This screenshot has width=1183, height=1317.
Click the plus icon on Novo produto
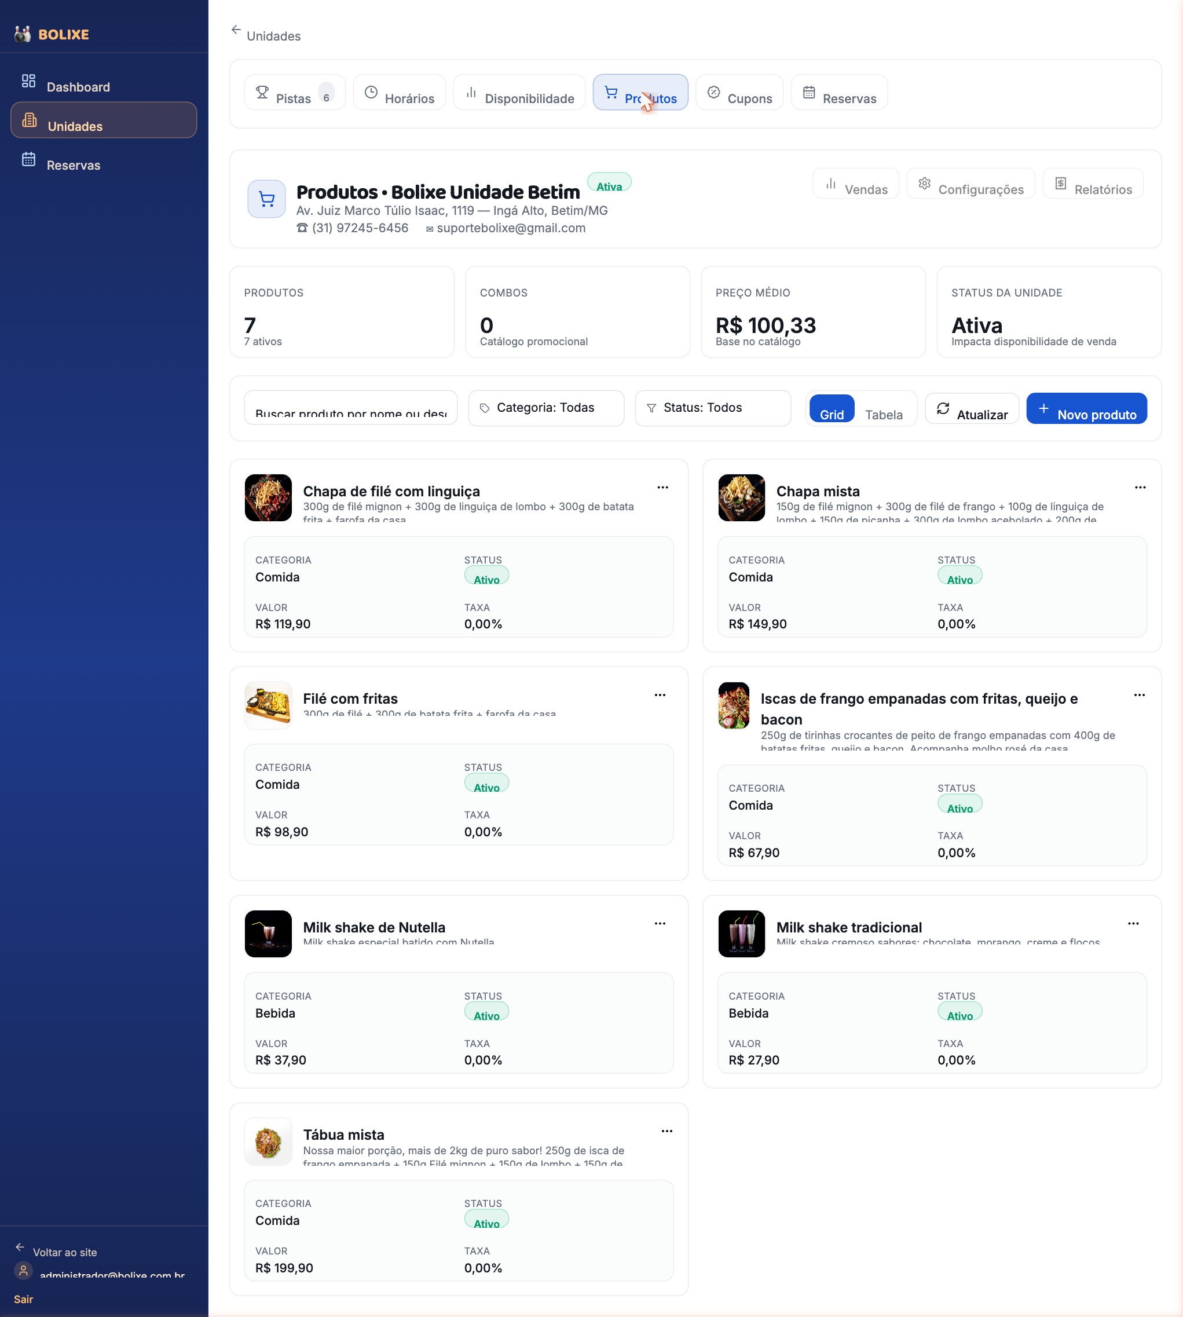(1044, 408)
